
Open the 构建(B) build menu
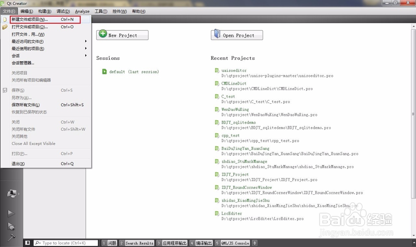(x=45, y=11)
